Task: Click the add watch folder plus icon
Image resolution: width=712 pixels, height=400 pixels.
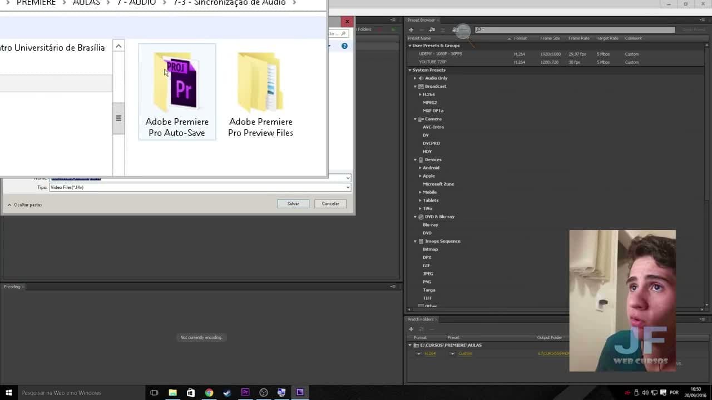Action: [x=411, y=329]
